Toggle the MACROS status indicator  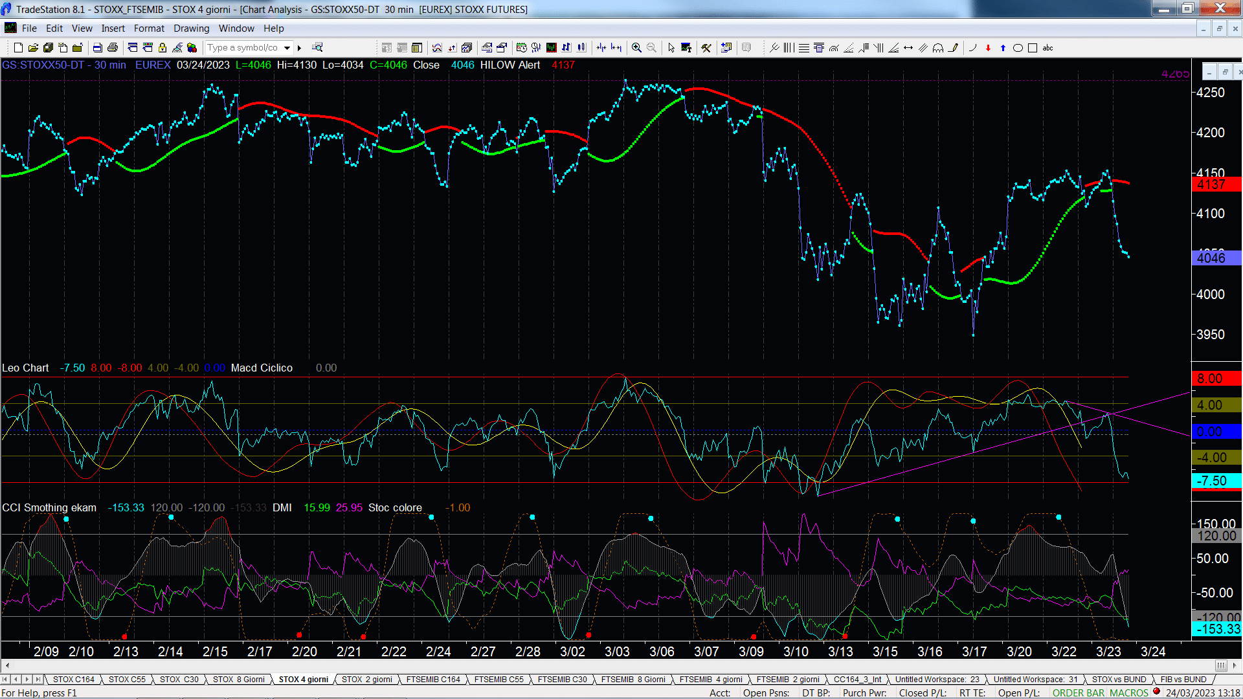(x=1129, y=693)
